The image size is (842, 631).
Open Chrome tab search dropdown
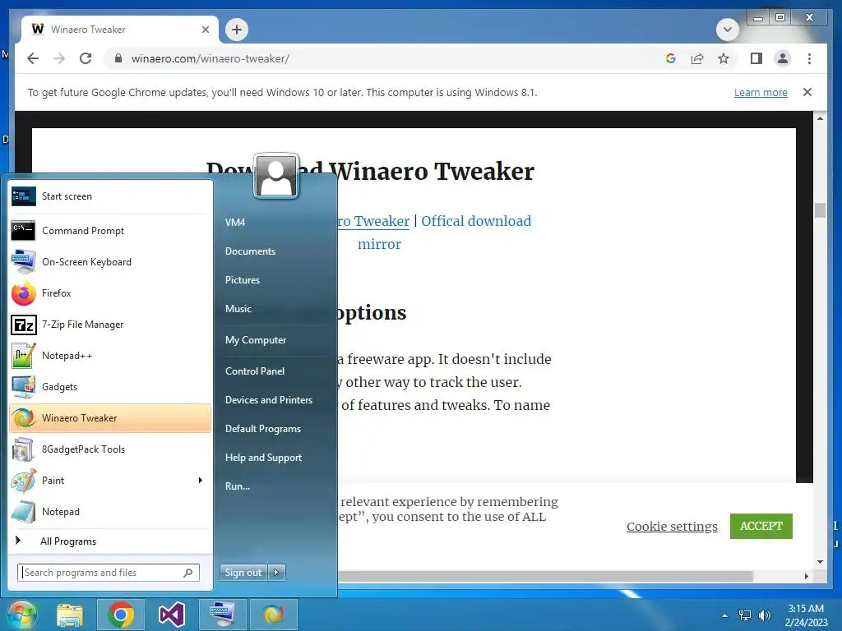click(x=727, y=30)
